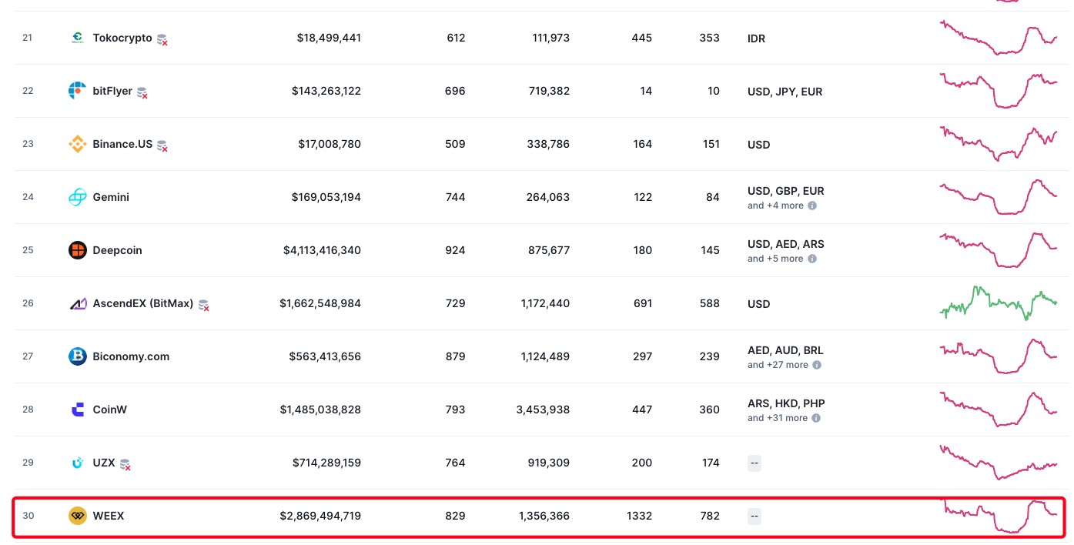The width and height of the screenshot is (1074, 545).
Task: Click the bitFlyer logo icon
Action: tap(77, 91)
